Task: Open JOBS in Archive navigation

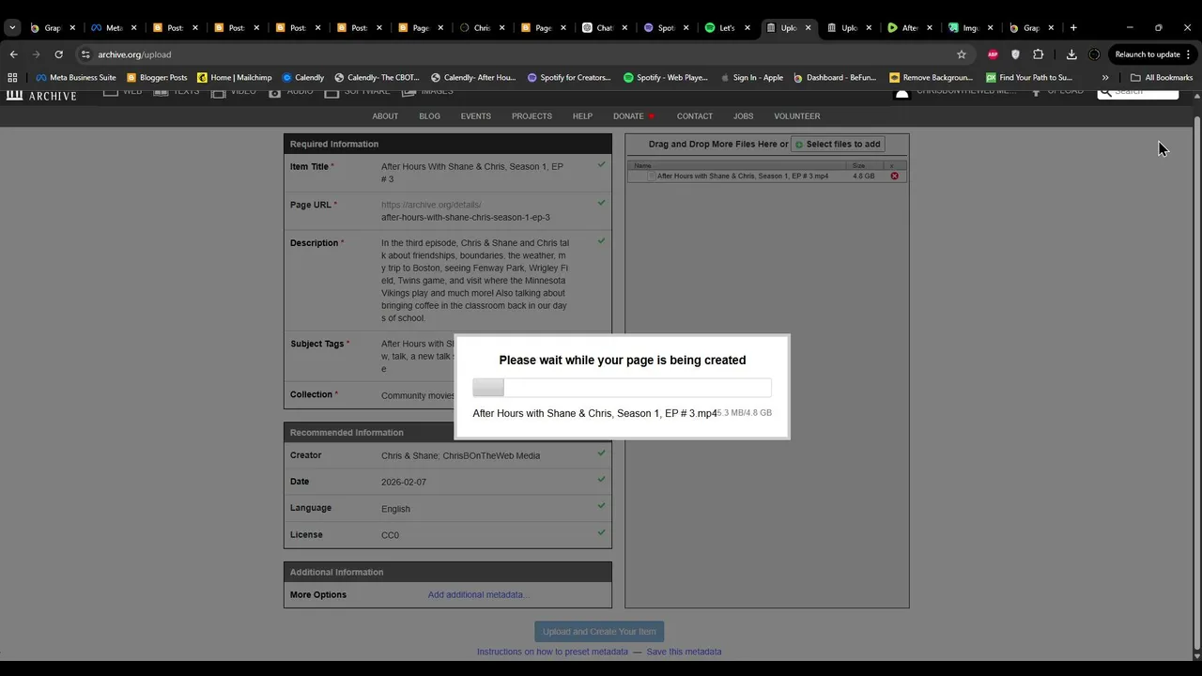Action: (x=743, y=116)
